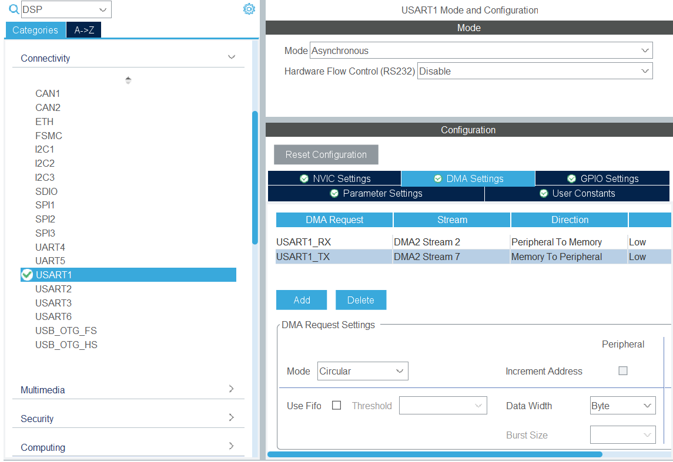This screenshot has height=462, width=673.
Task: Click the sort arrows icon under Connectivity
Action: (x=128, y=80)
